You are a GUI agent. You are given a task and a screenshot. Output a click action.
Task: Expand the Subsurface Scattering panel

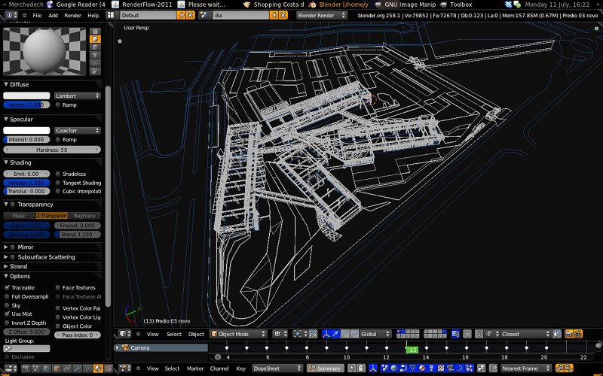click(6, 257)
